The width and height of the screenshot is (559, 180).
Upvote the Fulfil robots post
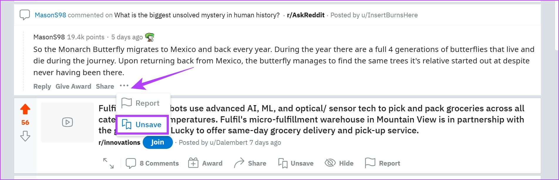point(25,109)
